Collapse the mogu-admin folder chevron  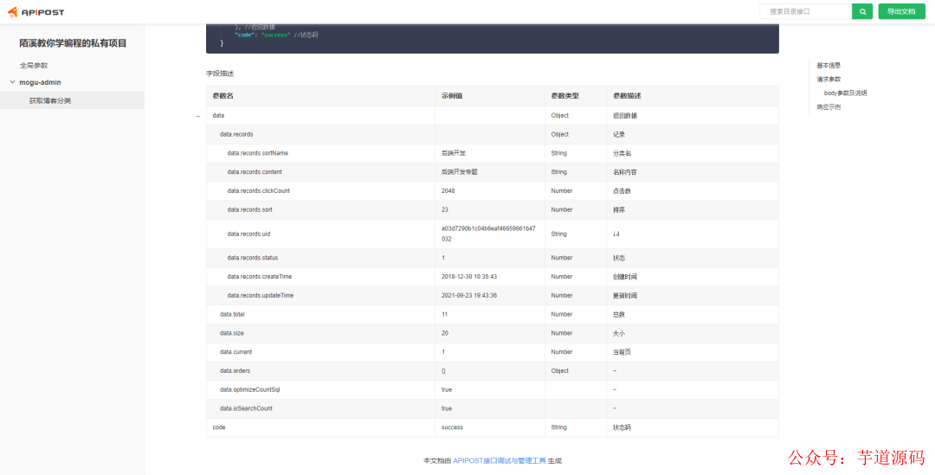pyautogui.click(x=12, y=82)
